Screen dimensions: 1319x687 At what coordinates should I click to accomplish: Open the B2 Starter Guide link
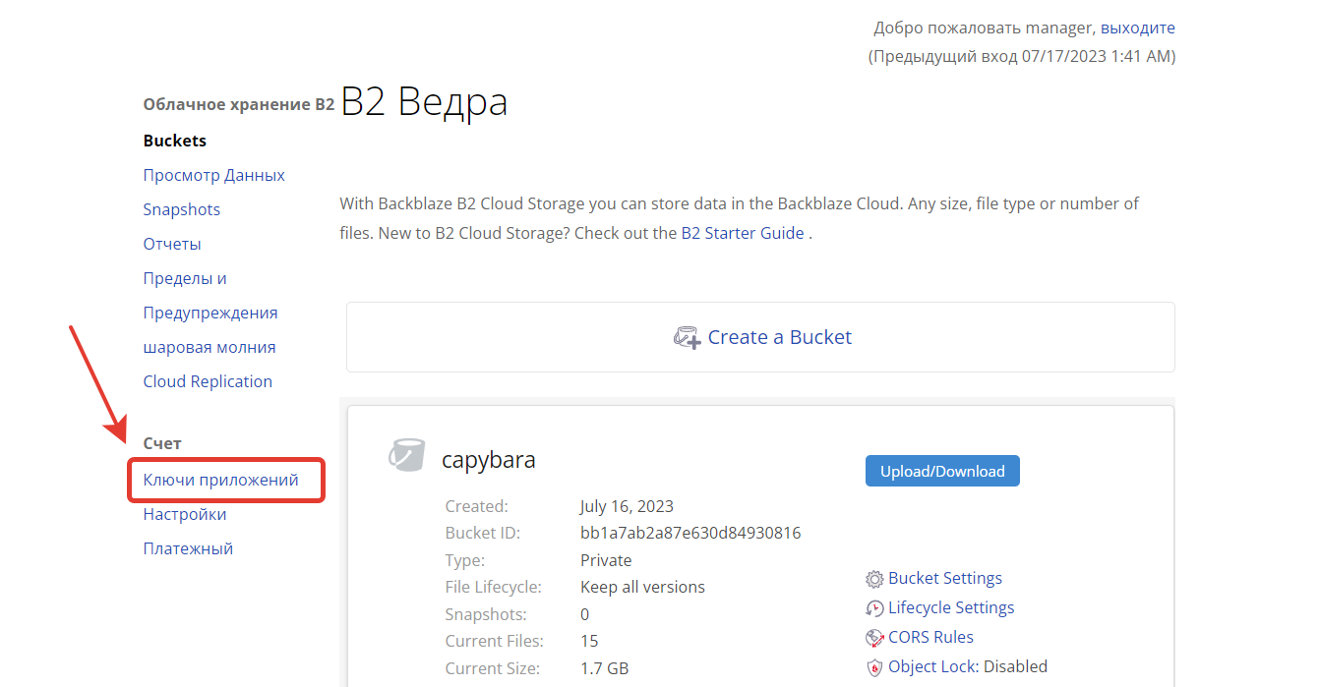point(743,233)
